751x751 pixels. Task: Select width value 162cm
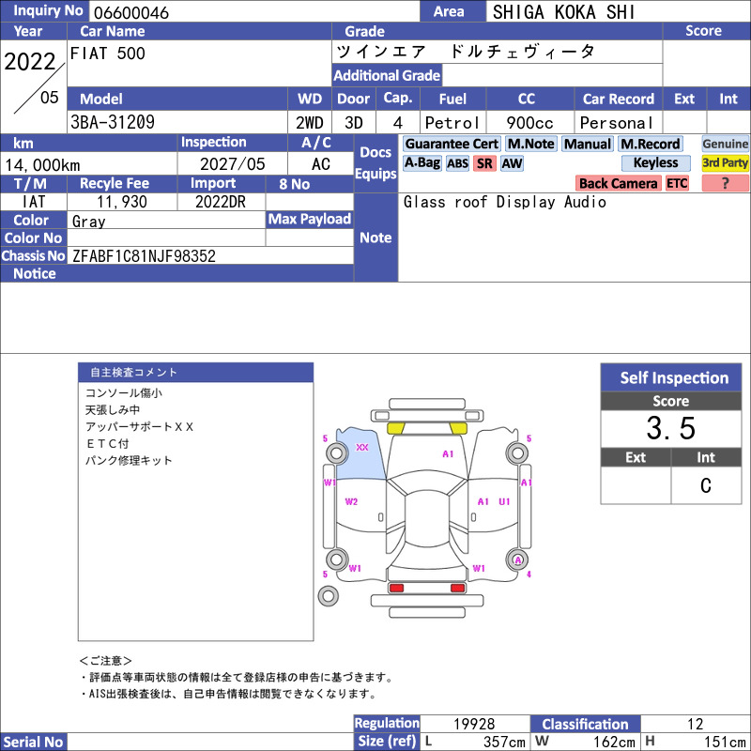pyautogui.click(x=615, y=742)
